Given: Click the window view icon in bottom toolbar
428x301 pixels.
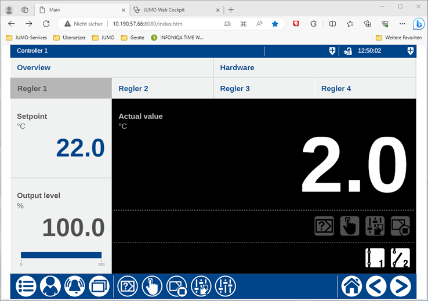Looking at the screenshot, I should click(99, 287).
